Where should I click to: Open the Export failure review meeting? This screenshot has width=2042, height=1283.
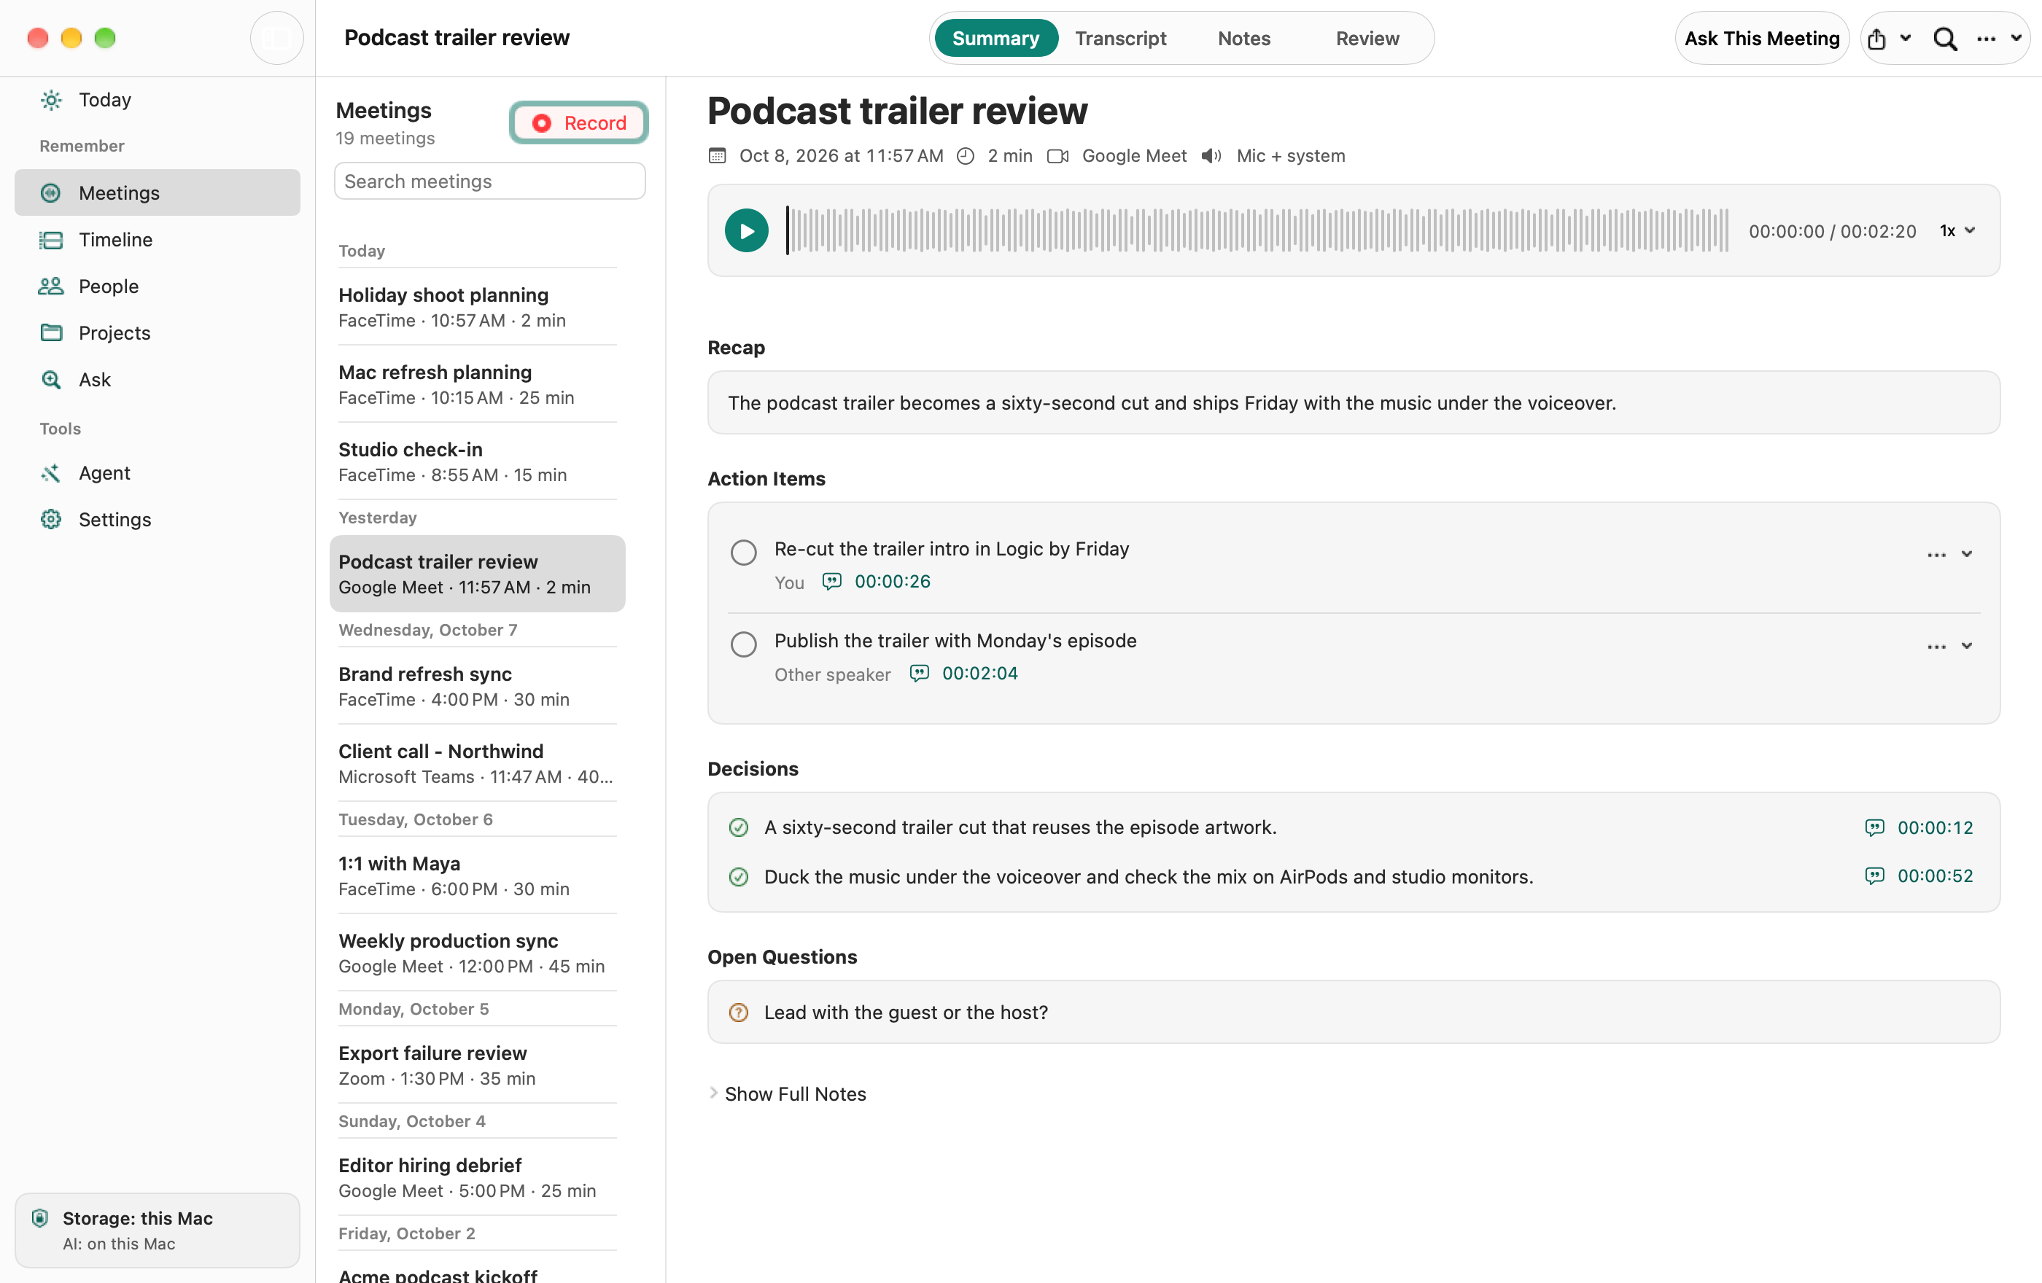[478, 1065]
